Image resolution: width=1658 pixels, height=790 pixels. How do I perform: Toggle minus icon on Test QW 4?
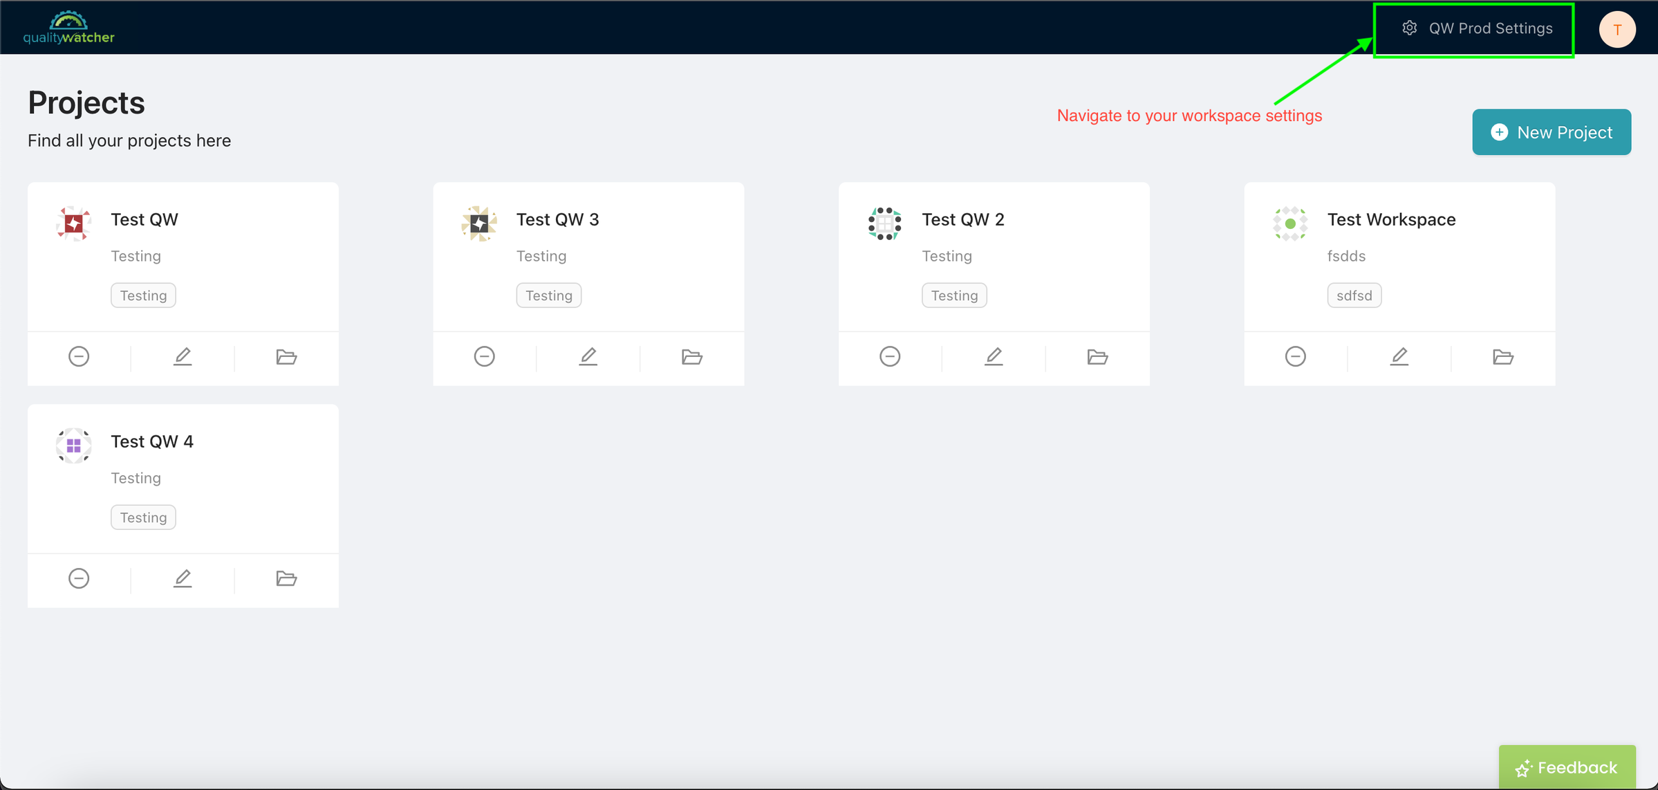tap(80, 578)
